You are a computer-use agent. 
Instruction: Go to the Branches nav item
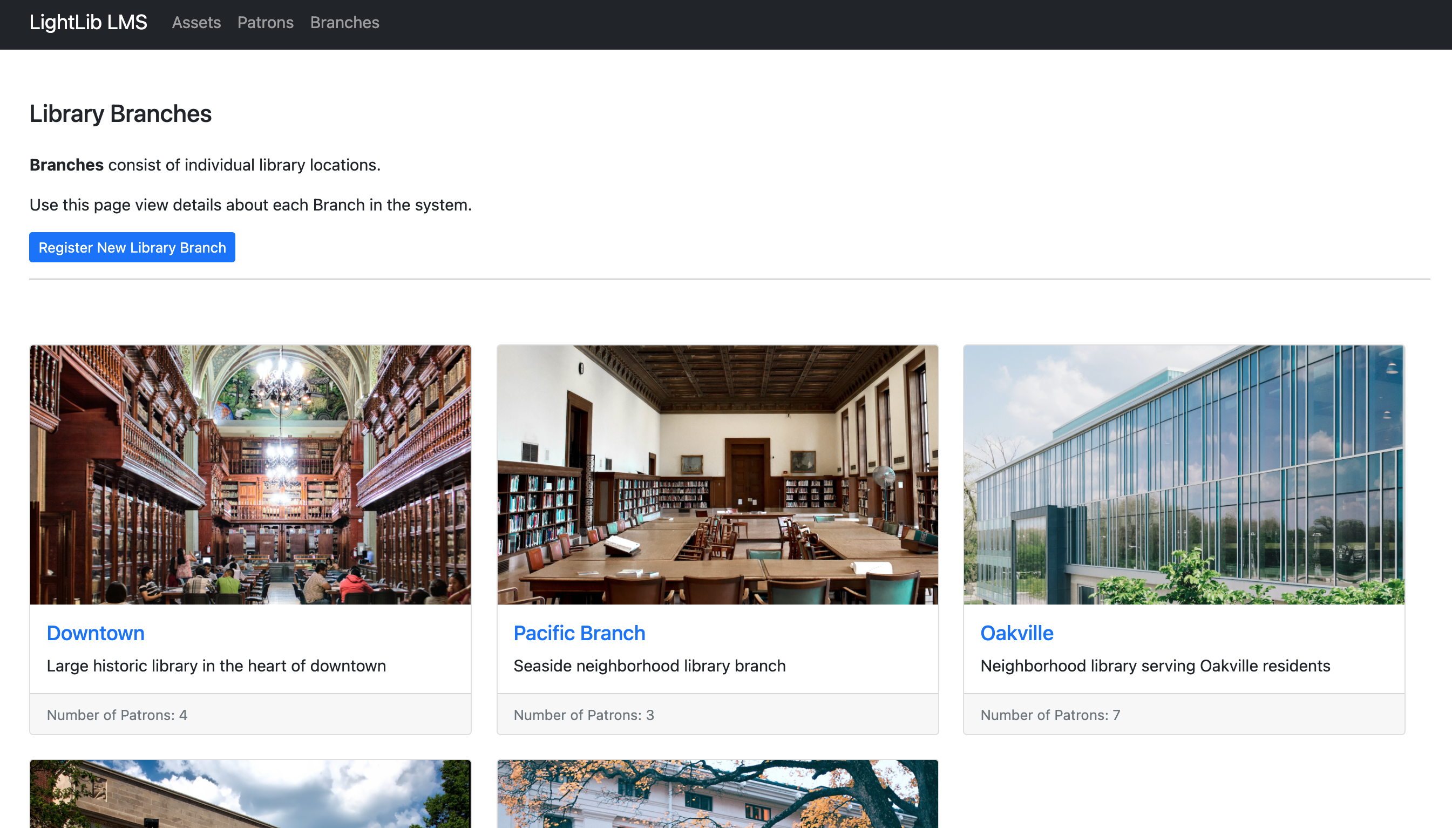pos(344,22)
